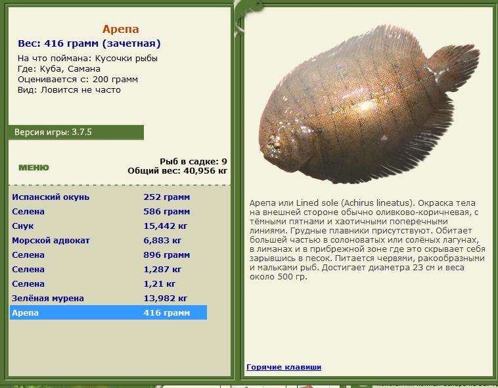Click the Где: Куба, Самана line

tap(59, 68)
